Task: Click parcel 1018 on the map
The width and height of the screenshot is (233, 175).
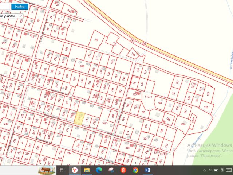Action: [x=105, y=87]
